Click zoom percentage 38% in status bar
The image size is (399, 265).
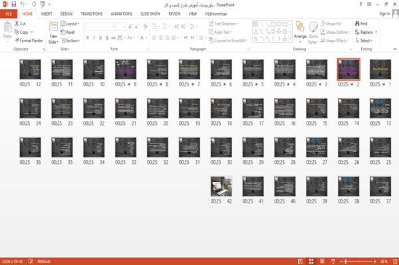tap(384, 261)
